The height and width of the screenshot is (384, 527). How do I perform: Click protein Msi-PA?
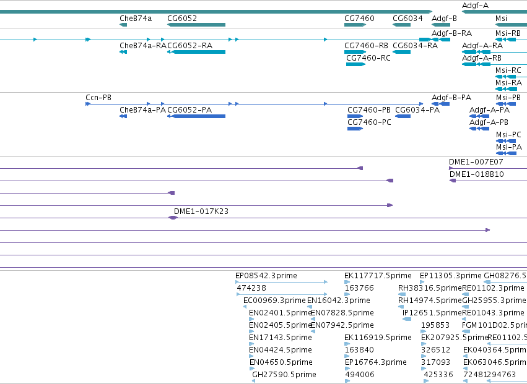pos(508,147)
